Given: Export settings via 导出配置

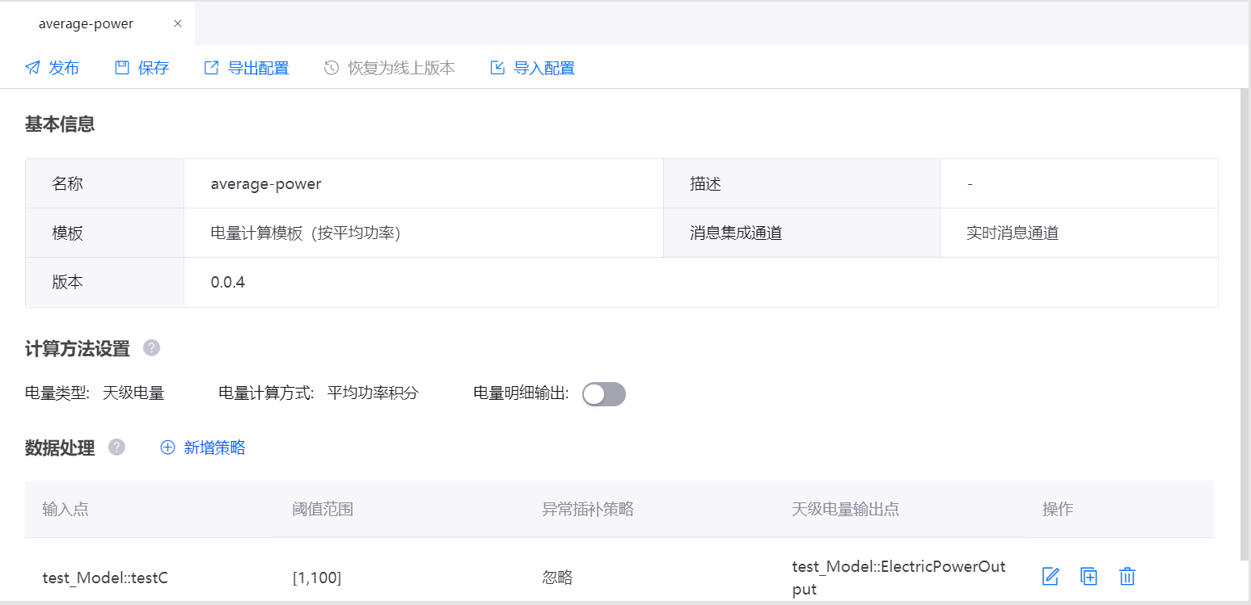Looking at the screenshot, I should tap(247, 68).
